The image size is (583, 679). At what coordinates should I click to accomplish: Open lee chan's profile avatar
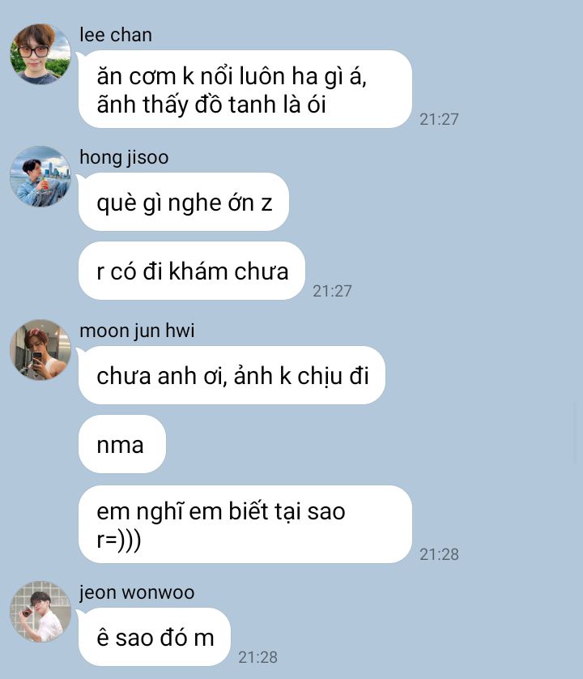click(40, 54)
